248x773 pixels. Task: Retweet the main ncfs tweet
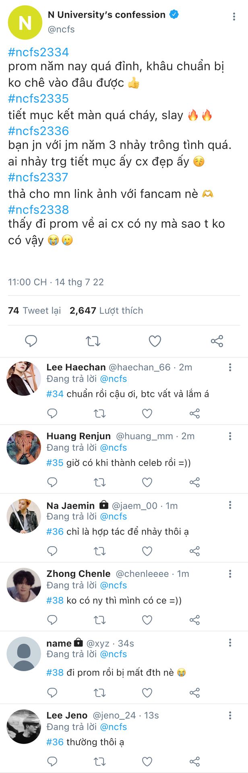[93, 341]
